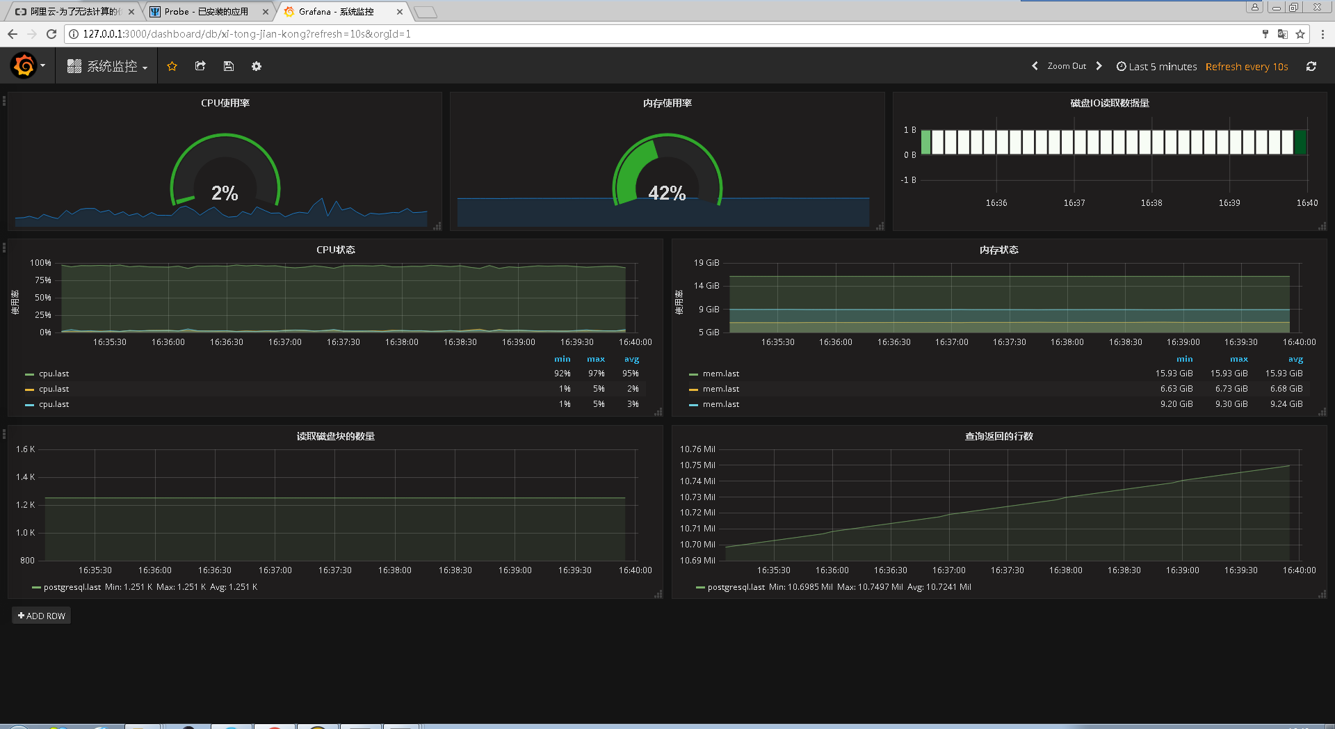Viewport: 1335px width, 729px height.
Task: Expand time range forward with right chevron
Action: (1099, 66)
